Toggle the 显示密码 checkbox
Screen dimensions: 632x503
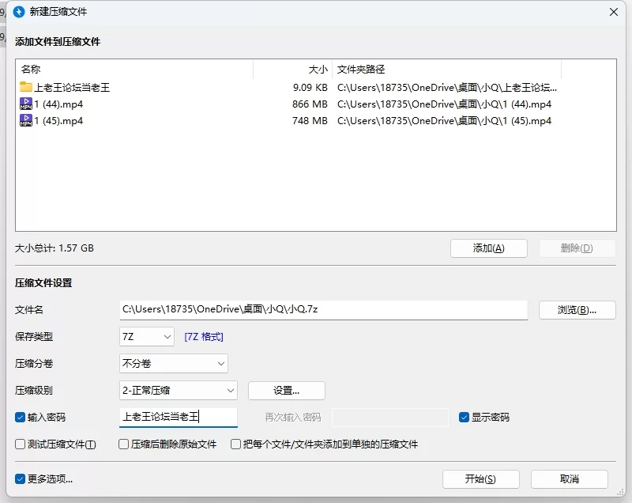coord(464,417)
